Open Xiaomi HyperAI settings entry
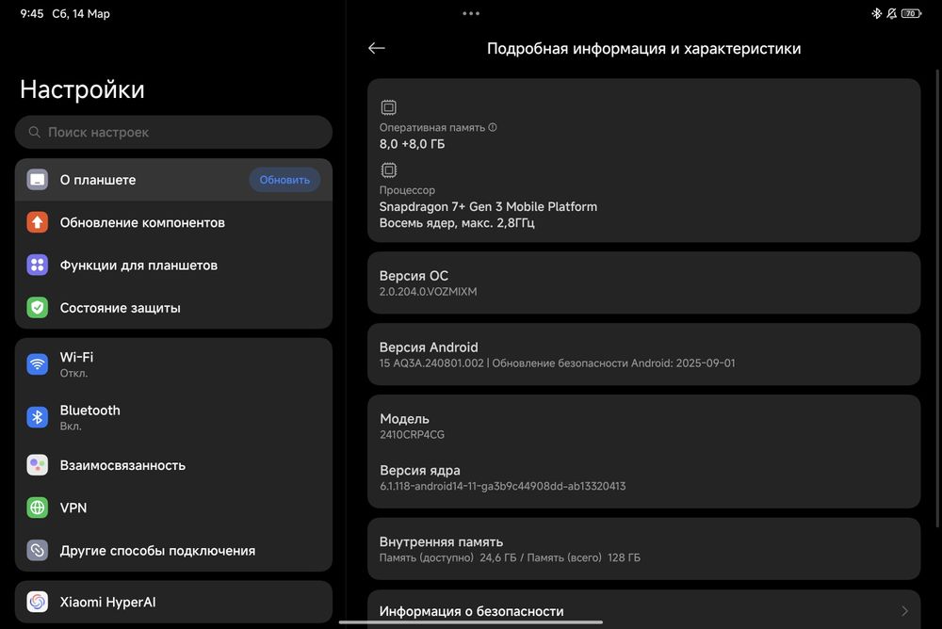This screenshot has width=942, height=629. pos(173,602)
